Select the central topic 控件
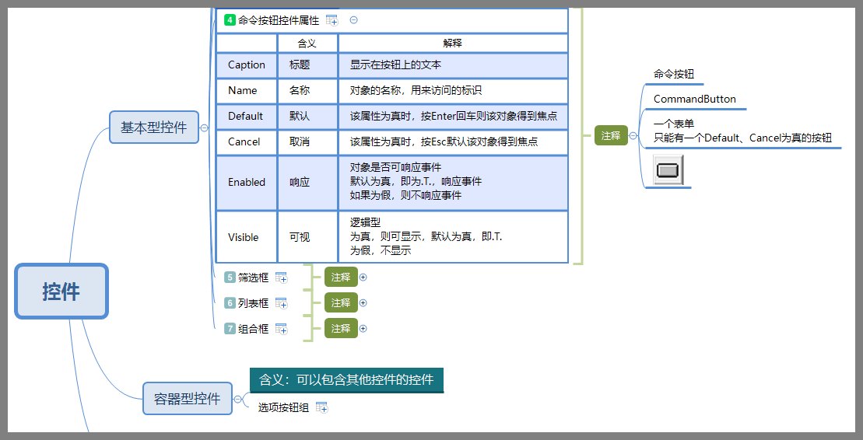The image size is (863, 440). 61,292
